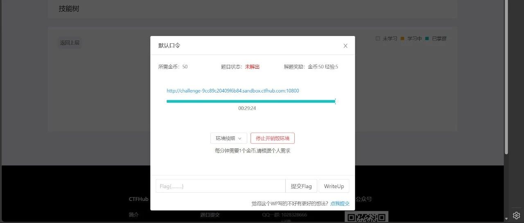Viewport: 524px width, 223px height.
Task: Click the 未学习 legend swatch
Action: [x=378, y=38]
